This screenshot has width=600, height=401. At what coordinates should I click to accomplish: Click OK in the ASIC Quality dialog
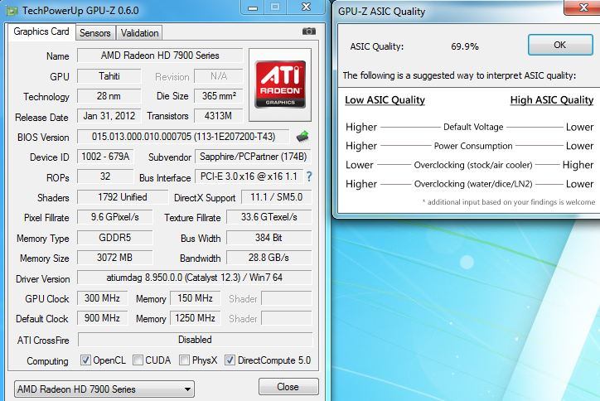[560, 45]
